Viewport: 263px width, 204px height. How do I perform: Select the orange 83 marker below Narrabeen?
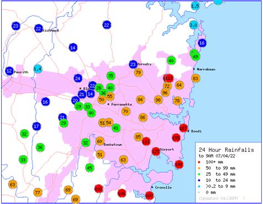tap(196, 78)
